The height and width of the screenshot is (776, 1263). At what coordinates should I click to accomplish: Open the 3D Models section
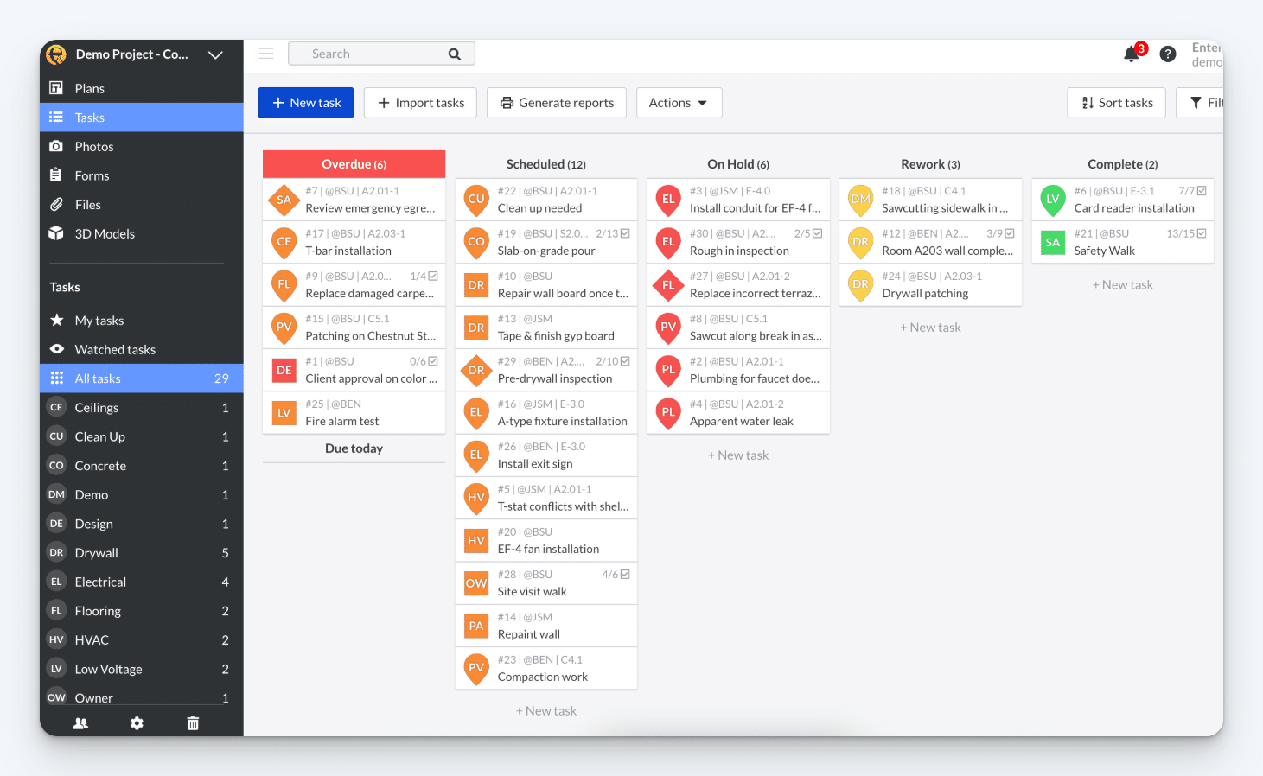(x=104, y=233)
